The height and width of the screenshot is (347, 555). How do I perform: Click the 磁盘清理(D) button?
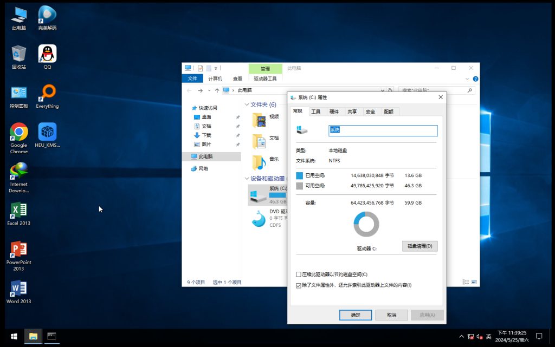coord(420,246)
